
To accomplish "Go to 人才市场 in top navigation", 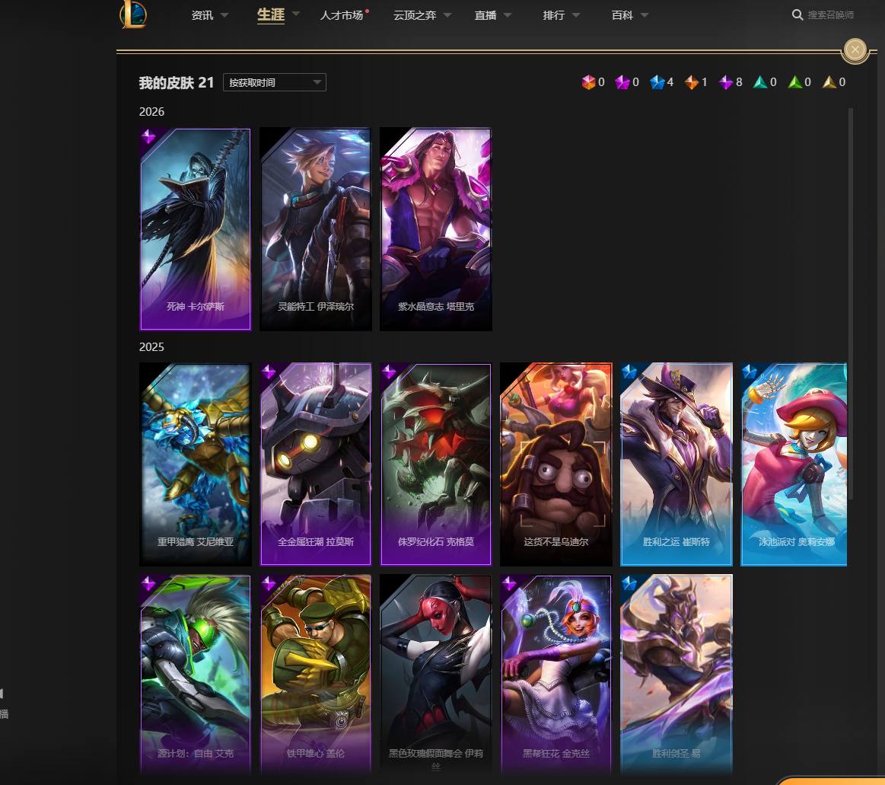I will pyautogui.click(x=342, y=15).
